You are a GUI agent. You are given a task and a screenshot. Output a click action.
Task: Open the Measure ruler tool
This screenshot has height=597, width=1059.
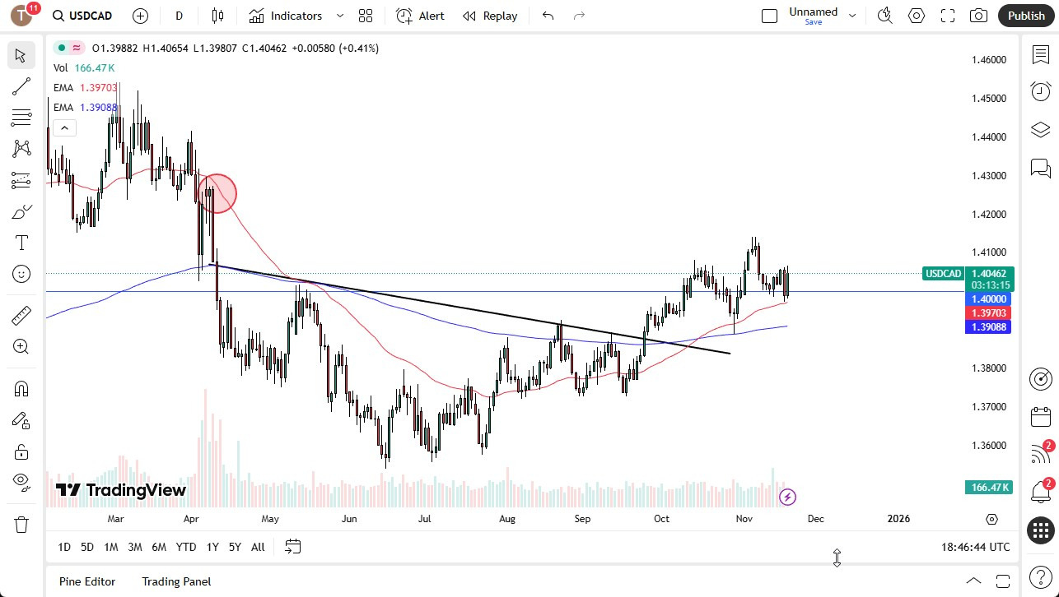click(21, 315)
